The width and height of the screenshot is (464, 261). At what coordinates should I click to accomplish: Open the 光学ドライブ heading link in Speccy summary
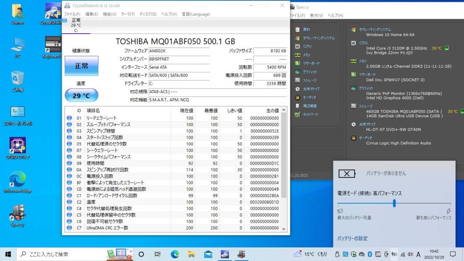coord(367,124)
